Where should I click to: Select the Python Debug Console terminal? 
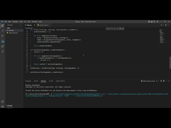tap(148, 81)
